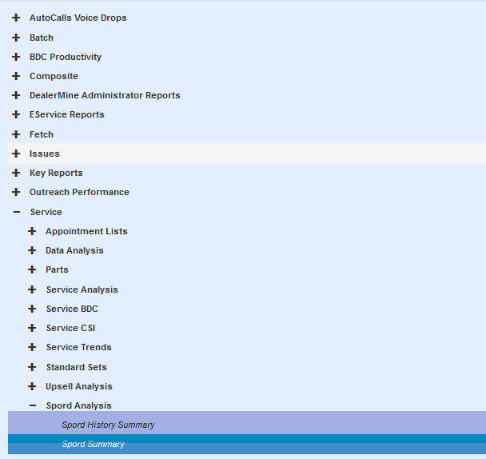The image size is (486, 459).
Task: Expand DealerMine Administrator Reports plus icon
Action: 16,95
